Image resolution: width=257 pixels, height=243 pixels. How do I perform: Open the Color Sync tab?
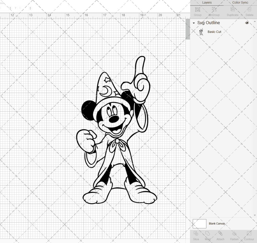(240, 3)
